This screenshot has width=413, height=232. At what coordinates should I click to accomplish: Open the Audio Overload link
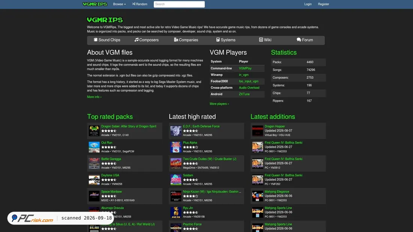coord(249,88)
